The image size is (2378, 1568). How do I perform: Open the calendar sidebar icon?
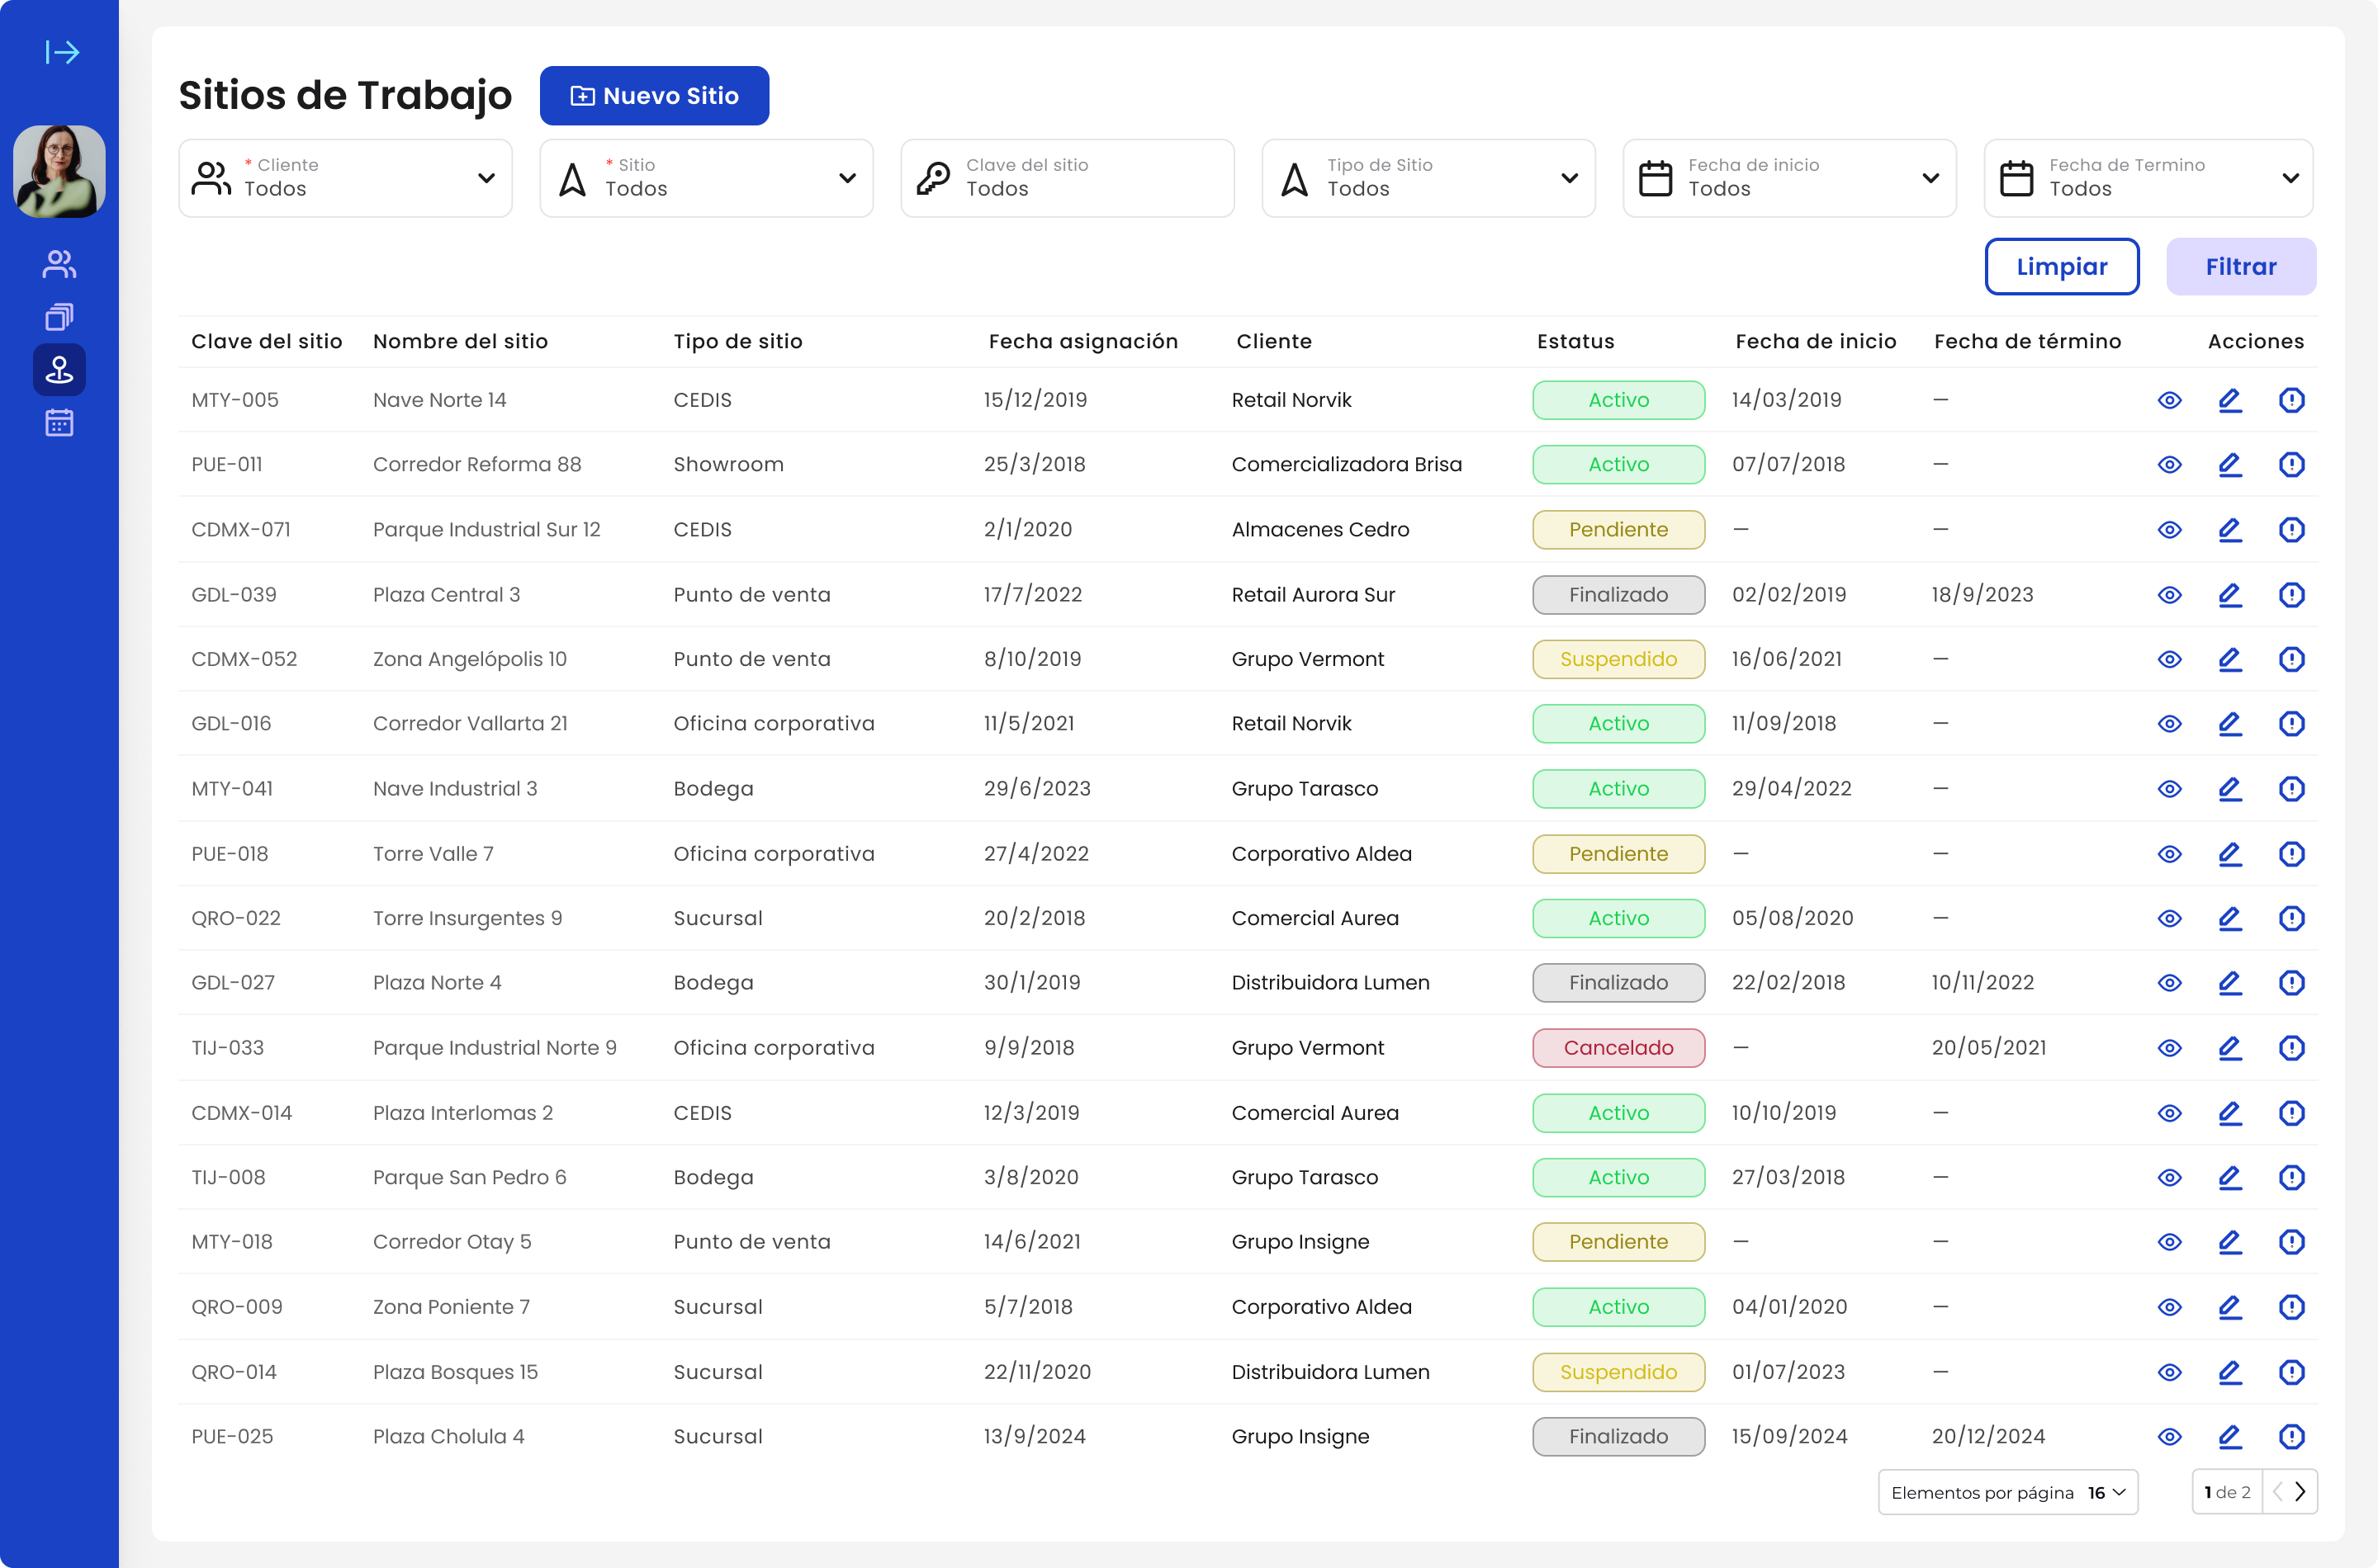pyautogui.click(x=59, y=423)
